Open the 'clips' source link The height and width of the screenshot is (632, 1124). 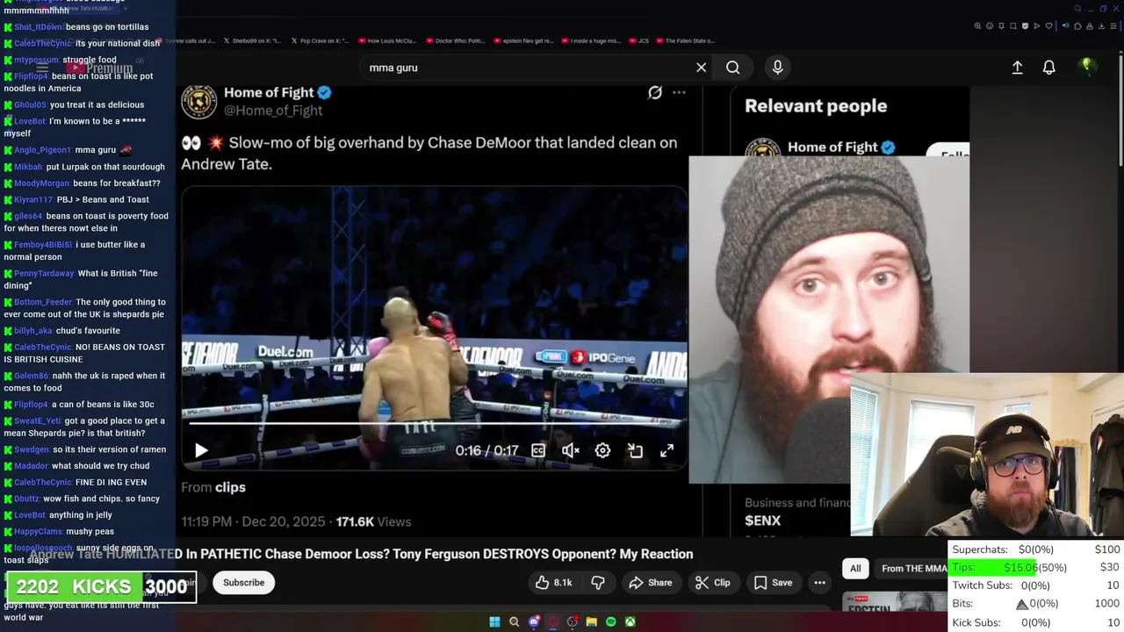click(x=230, y=487)
